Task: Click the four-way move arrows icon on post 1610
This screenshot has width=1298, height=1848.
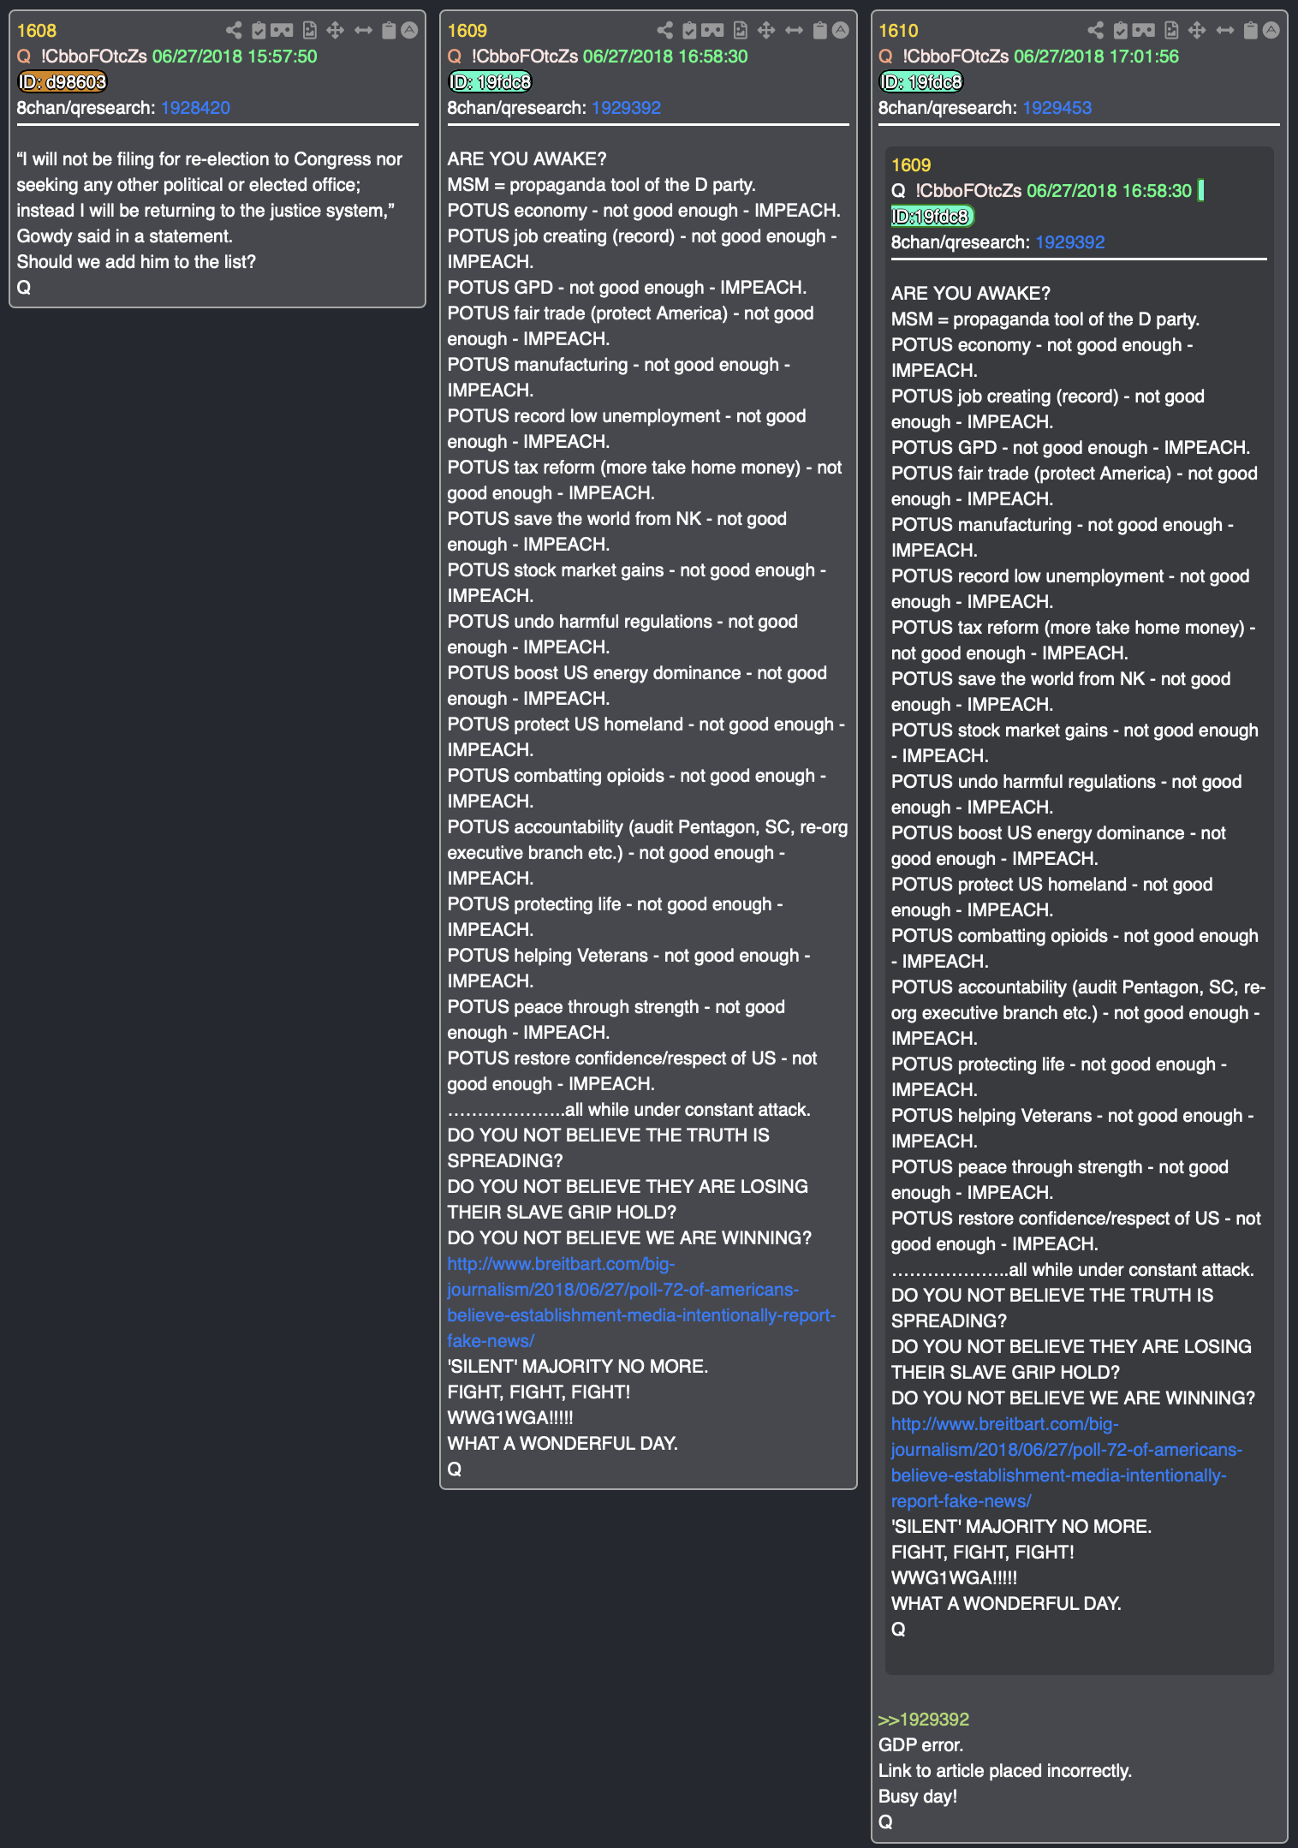Action: click(x=1197, y=31)
